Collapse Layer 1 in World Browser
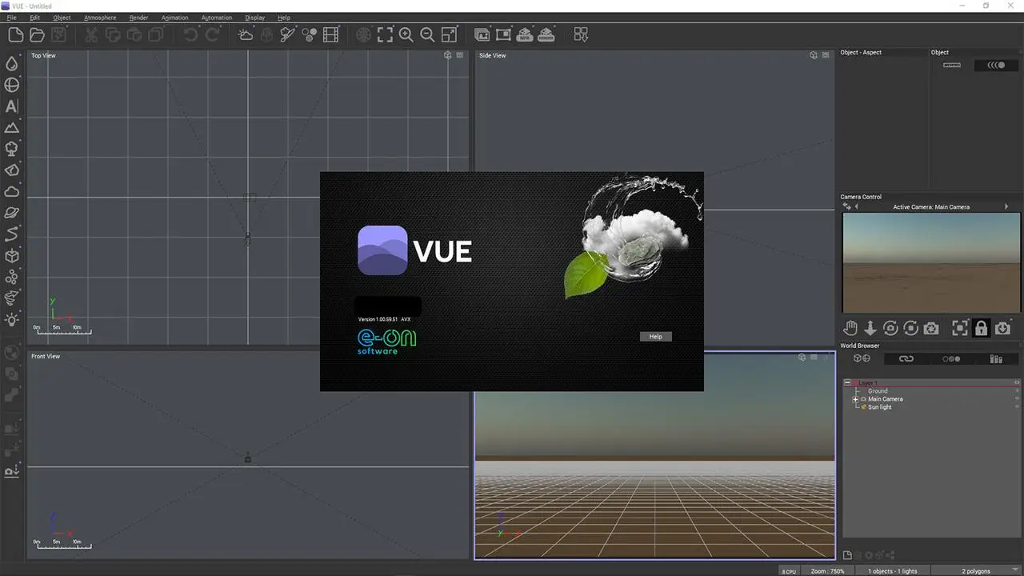This screenshot has height=576, width=1024. (x=847, y=382)
